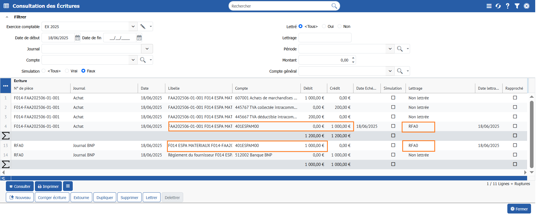The image size is (538, 216).
Task: Select the Lettré 'Oui' radio button
Action: pyautogui.click(x=324, y=26)
